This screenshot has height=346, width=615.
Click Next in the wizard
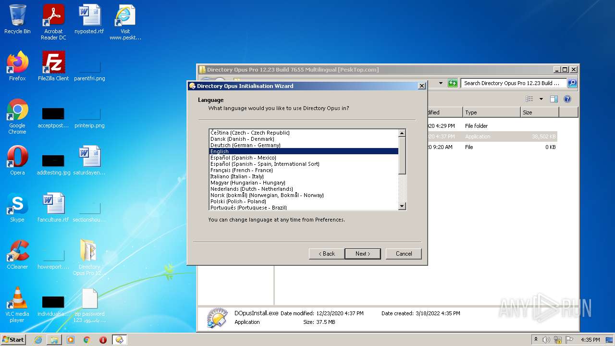363,254
